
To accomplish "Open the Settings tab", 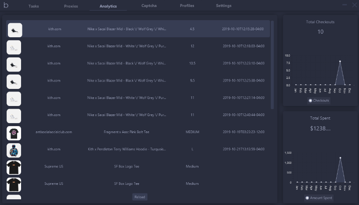I will click(224, 6).
